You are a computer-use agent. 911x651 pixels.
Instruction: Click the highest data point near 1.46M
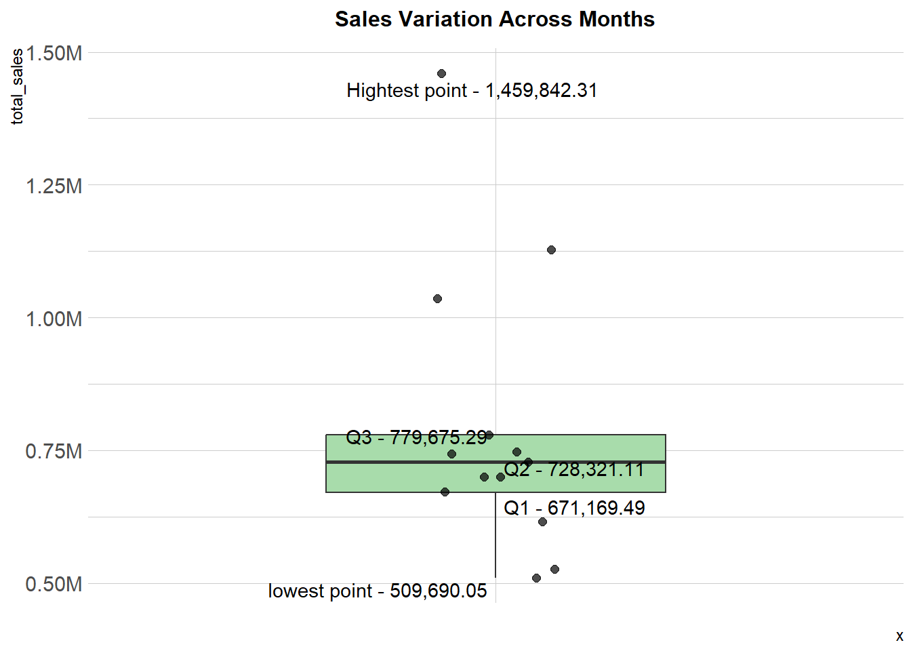(441, 73)
